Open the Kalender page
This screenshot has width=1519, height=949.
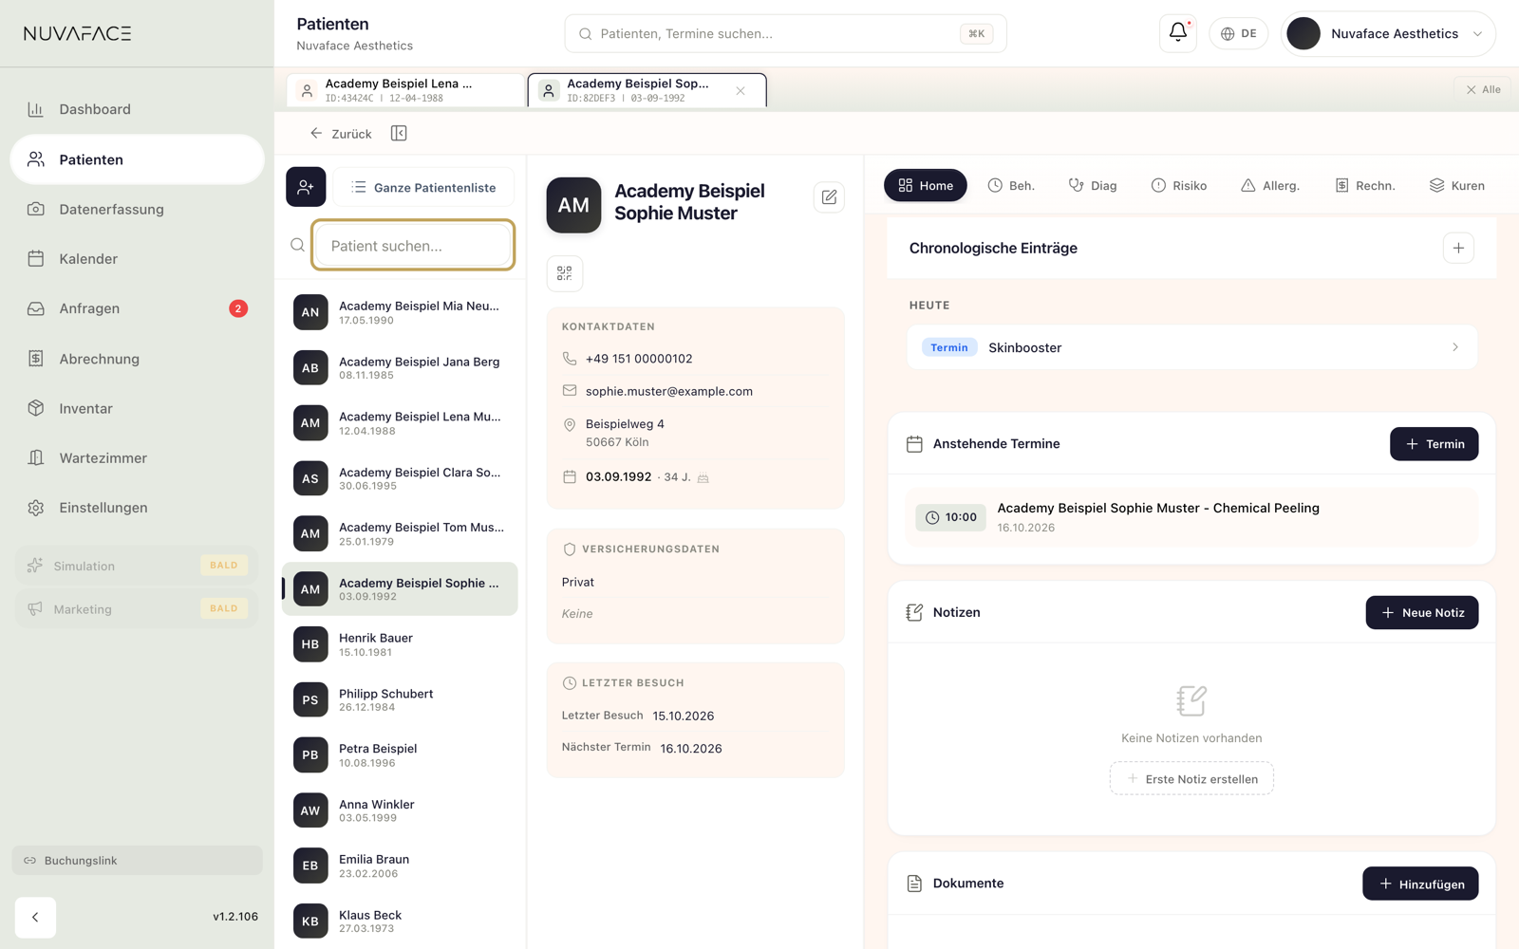(x=138, y=259)
